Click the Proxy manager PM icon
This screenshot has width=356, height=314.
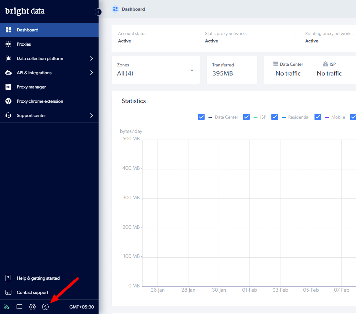pyautogui.click(x=8, y=87)
